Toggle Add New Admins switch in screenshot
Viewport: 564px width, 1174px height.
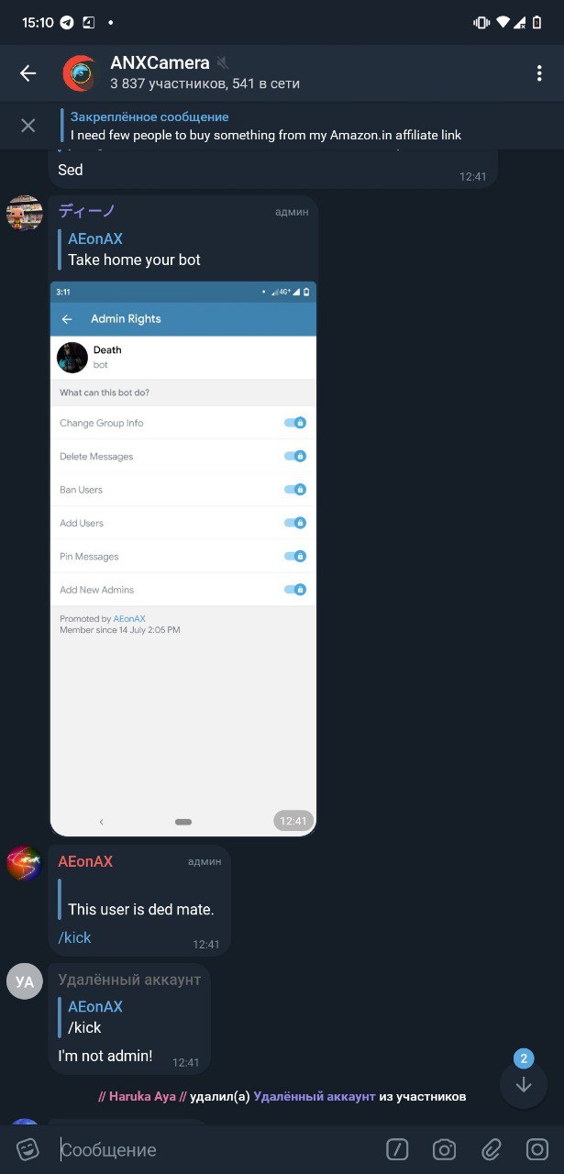[x=294, y=590]
